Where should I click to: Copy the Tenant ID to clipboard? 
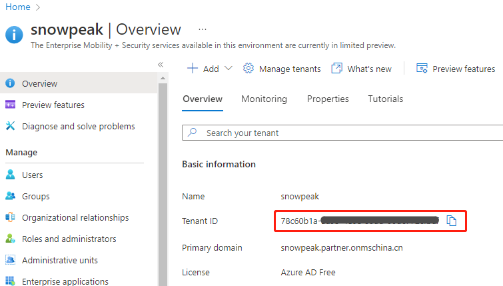point(451,221)
